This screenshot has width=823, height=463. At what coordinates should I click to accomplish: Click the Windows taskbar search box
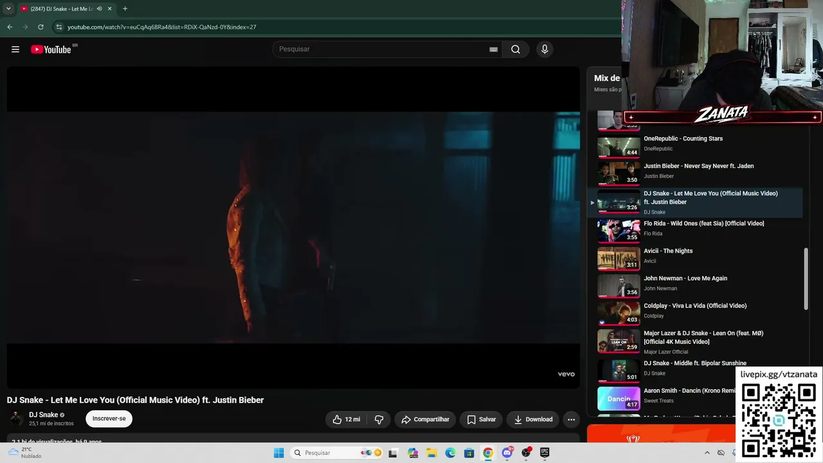point(336,453)
